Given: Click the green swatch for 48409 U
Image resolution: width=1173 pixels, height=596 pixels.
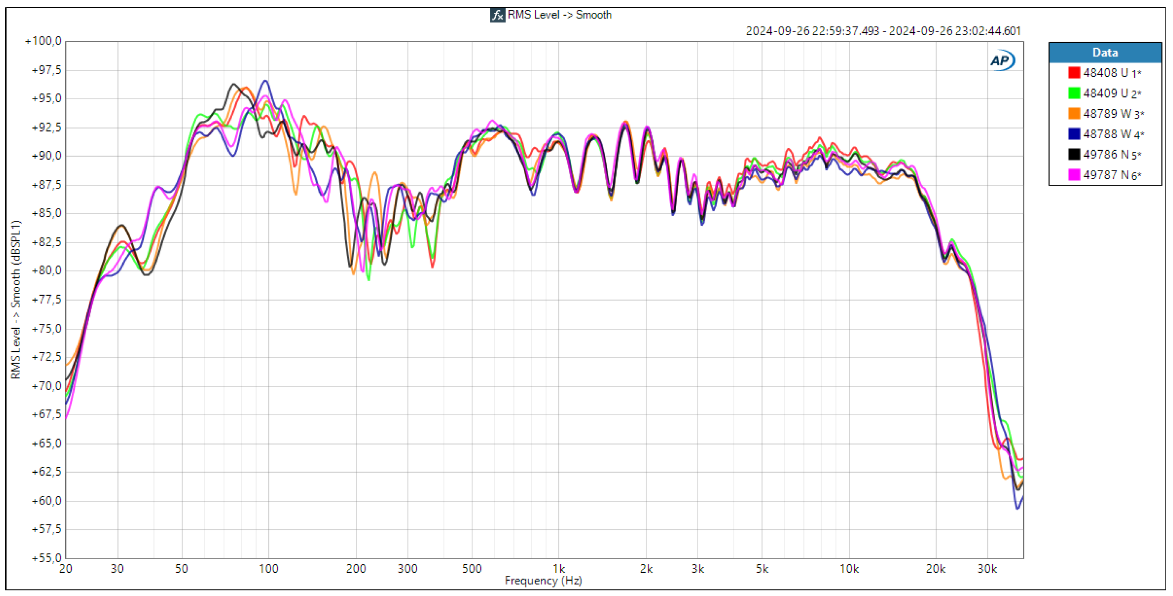Looking at the screenshot, I should (x=1074, y=93).
